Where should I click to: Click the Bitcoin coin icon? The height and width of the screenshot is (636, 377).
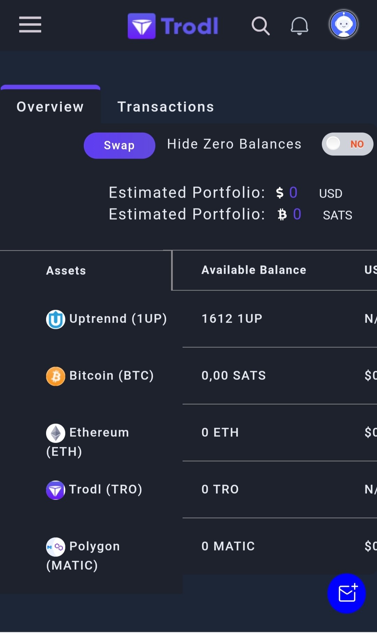coord(56,376)
